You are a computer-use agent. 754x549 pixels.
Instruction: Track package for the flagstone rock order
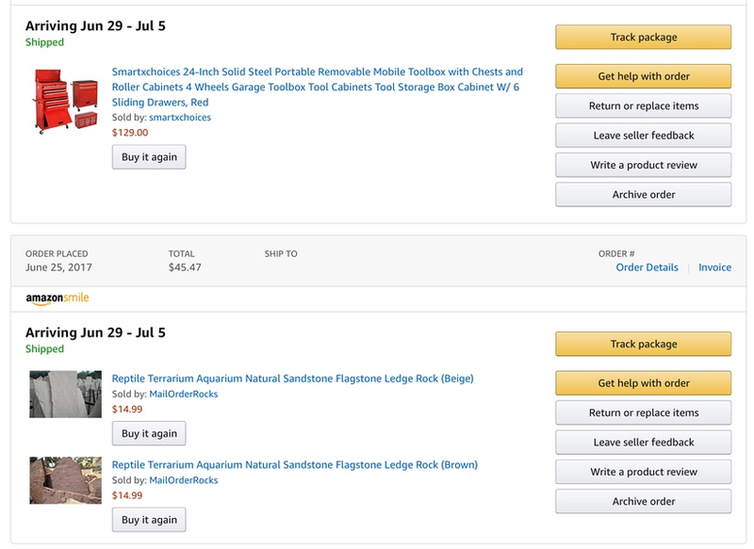coord(643,344)
